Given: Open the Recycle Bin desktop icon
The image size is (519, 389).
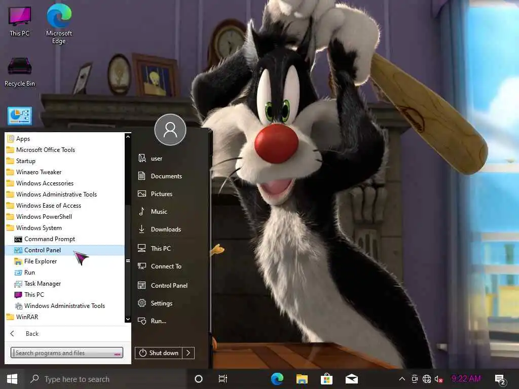Looking at the screenshot, I should click(x=20, y=72).
